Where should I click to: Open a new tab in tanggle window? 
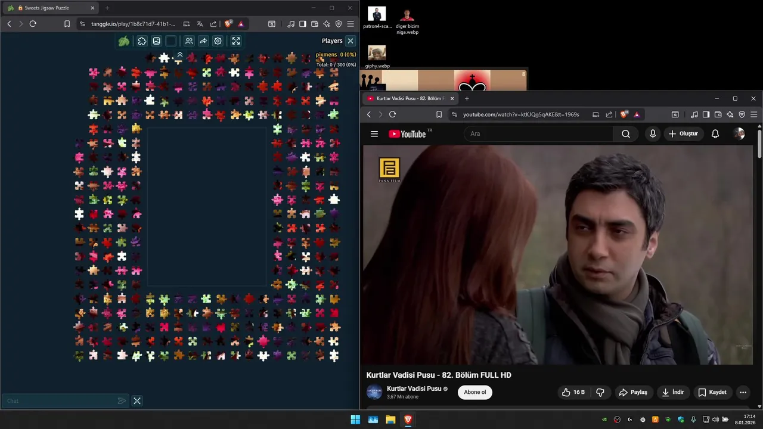coord(107,8)
